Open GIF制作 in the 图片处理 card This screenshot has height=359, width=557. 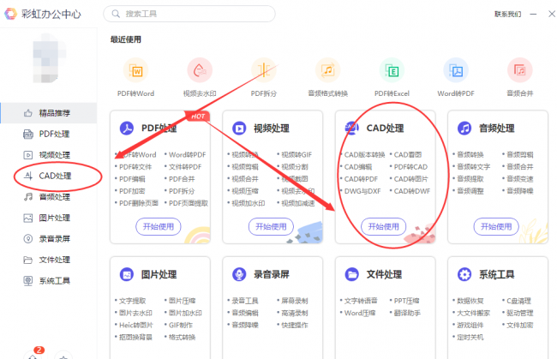pos(181,325)
